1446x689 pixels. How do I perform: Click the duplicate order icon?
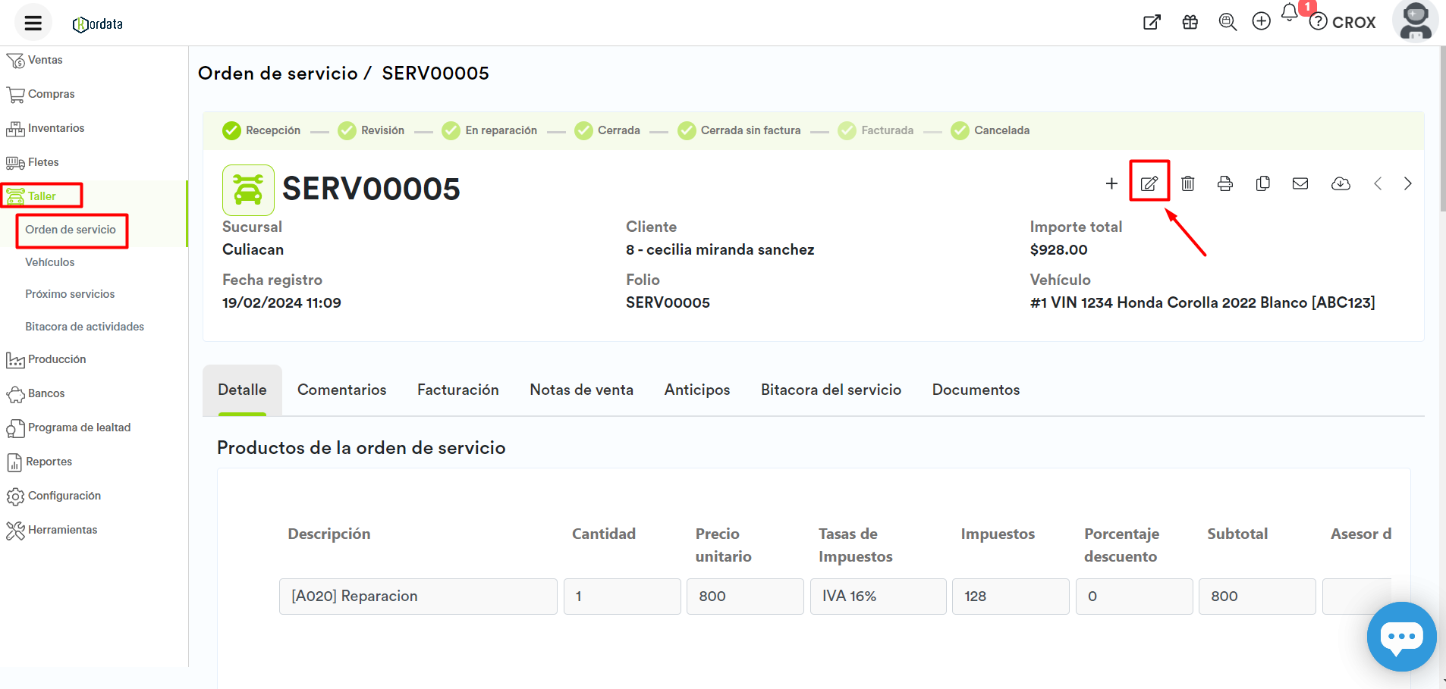[x=1262, y=183]
